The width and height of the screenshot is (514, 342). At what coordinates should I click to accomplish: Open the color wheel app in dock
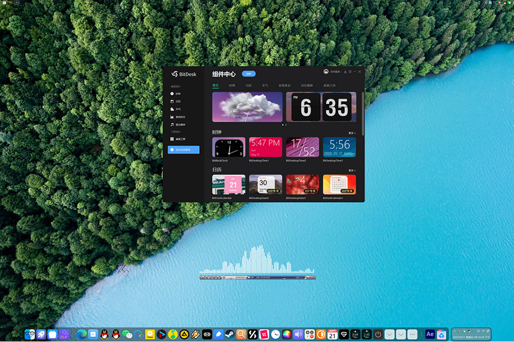click(x=287, y=334)
